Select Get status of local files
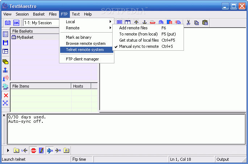248x164 pixels. [x=148, y=40]
